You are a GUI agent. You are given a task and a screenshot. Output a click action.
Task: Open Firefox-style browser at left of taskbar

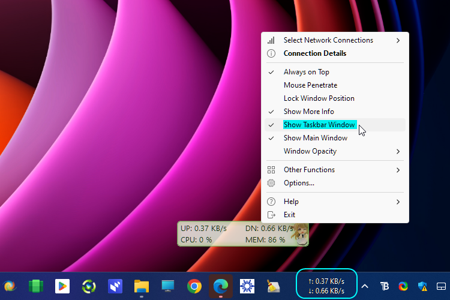point(10,286)
